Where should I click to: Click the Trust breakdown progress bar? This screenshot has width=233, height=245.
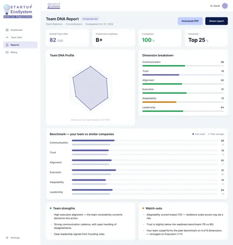(x=183, y=75)
